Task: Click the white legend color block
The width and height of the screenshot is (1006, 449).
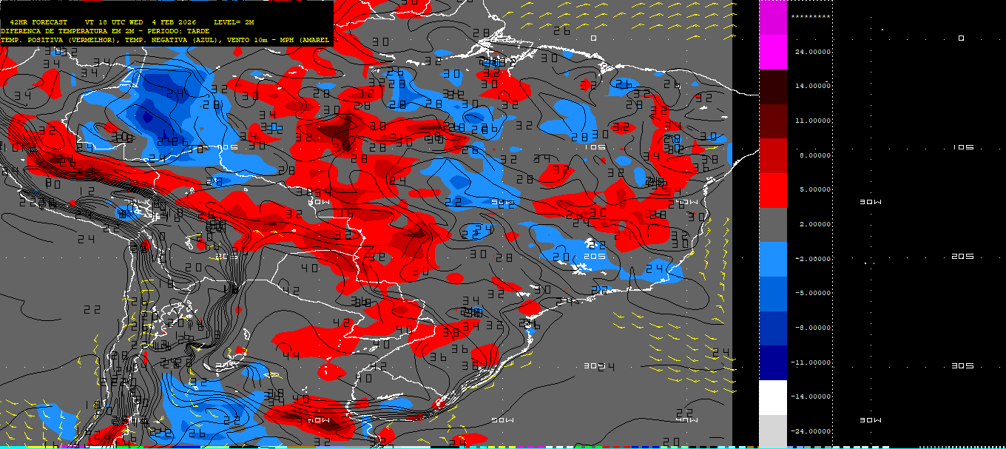Action: click(773, 397)
